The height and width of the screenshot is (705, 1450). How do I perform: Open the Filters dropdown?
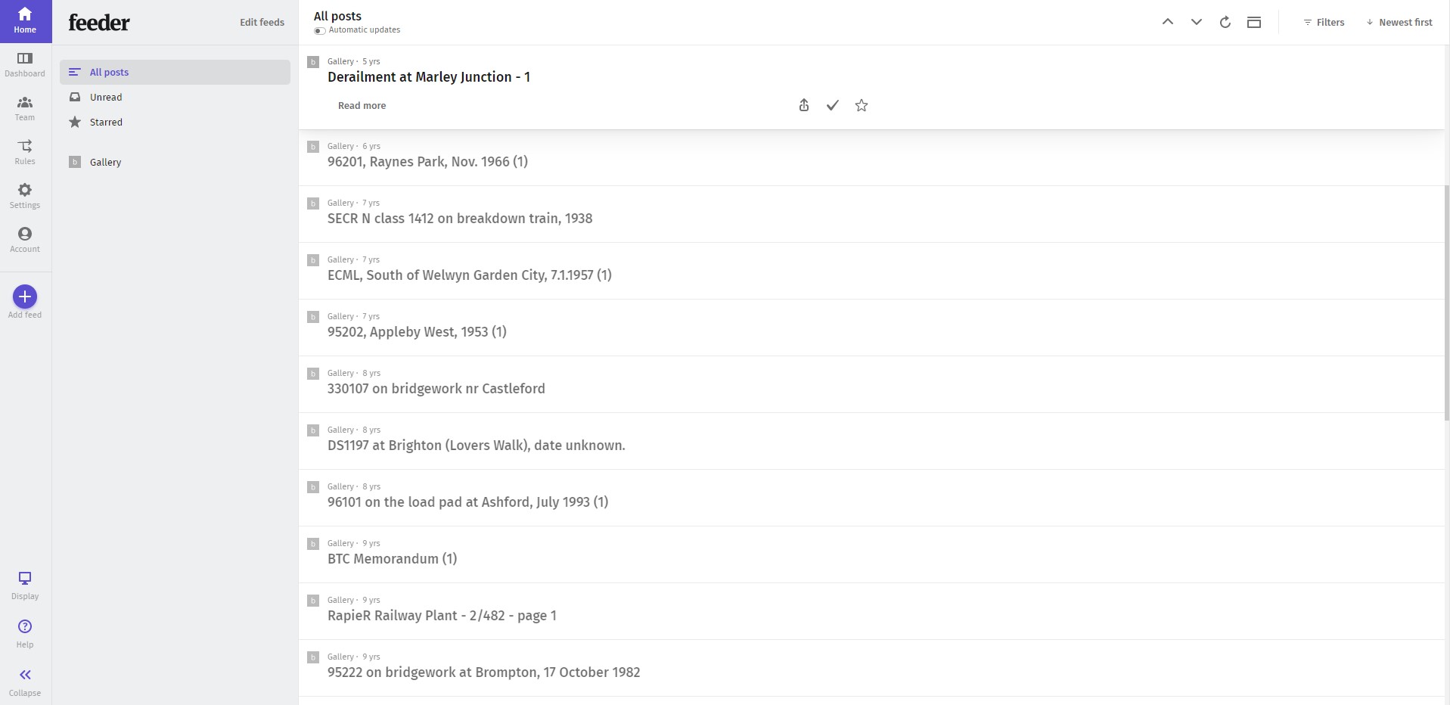(x=1324, y=22)
